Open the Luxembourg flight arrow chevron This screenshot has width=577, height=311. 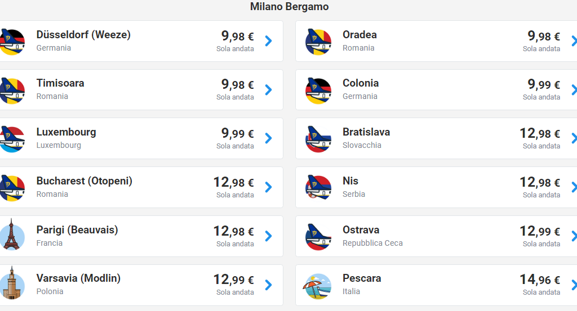(269, 138)
